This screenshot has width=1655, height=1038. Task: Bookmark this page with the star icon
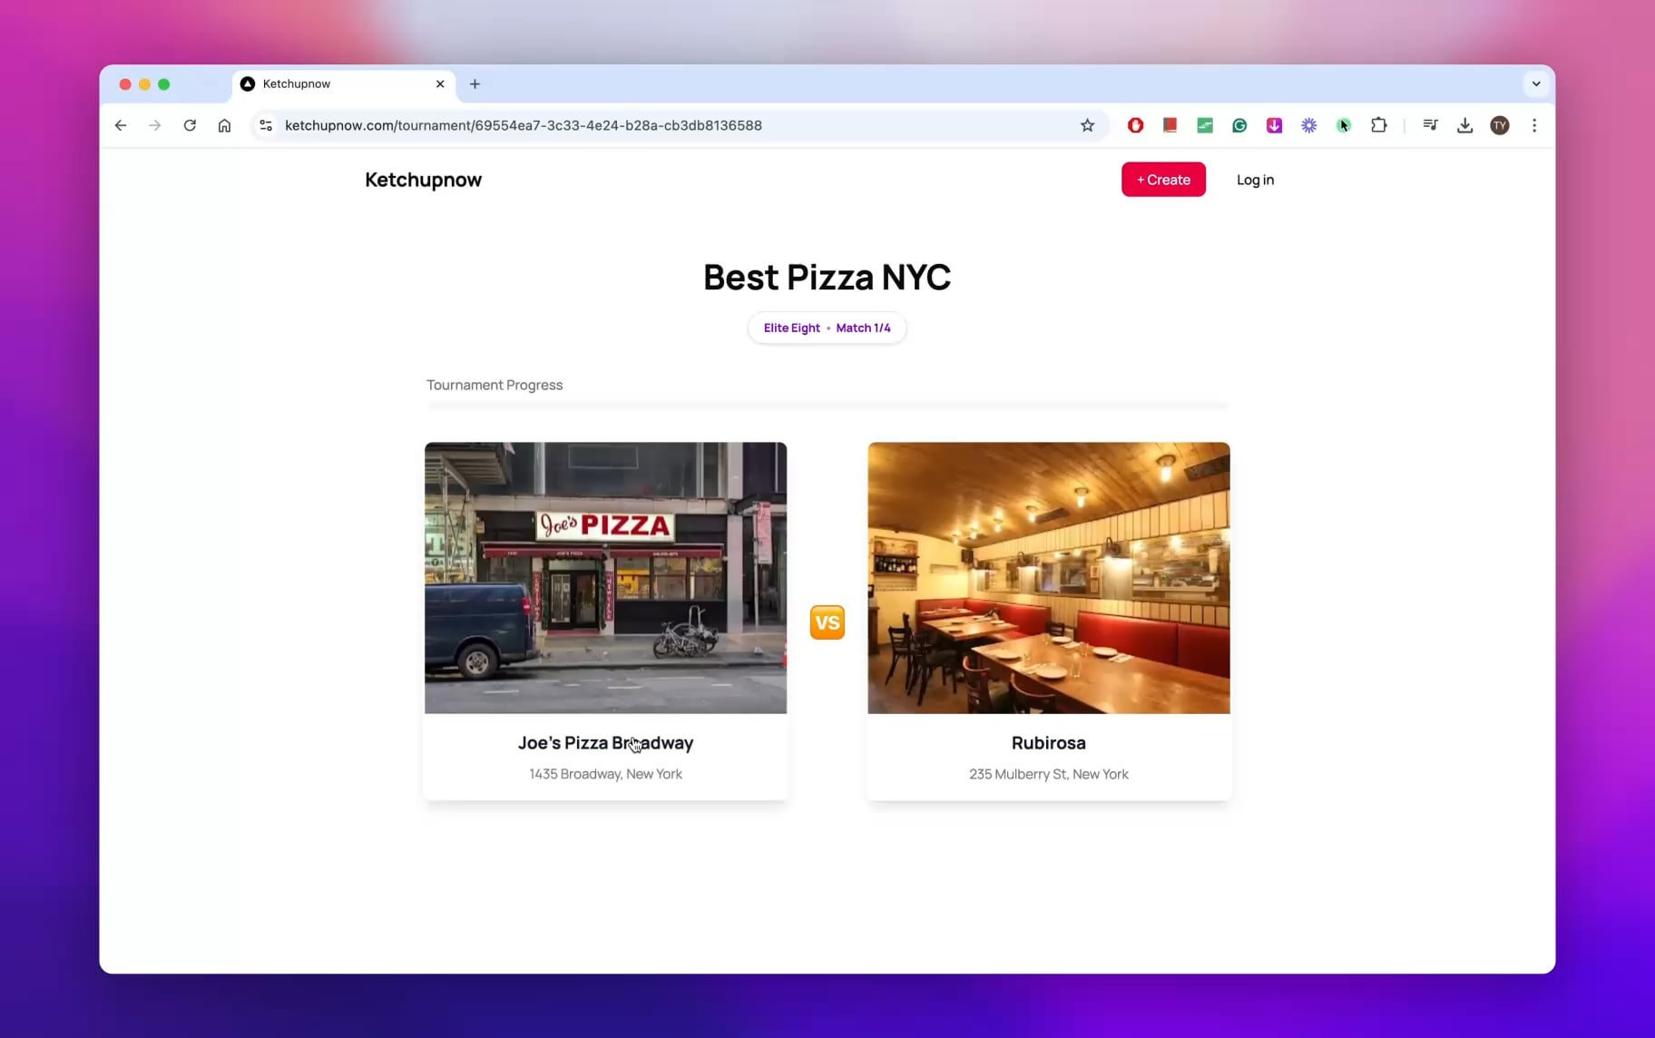[1087, 125]
